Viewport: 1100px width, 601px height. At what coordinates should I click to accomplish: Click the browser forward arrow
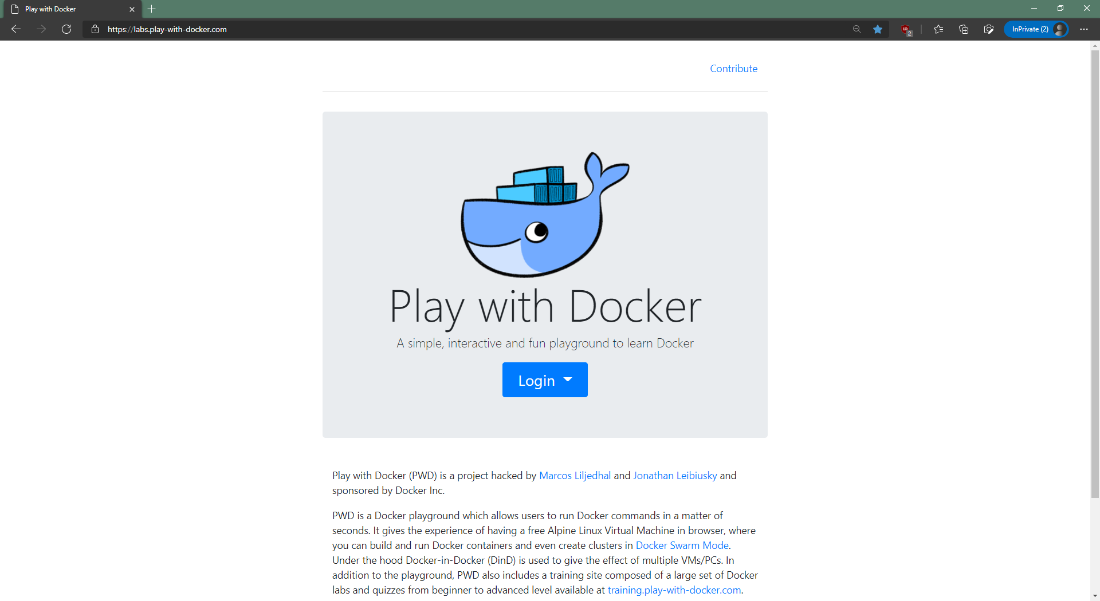tap(41, 29)
